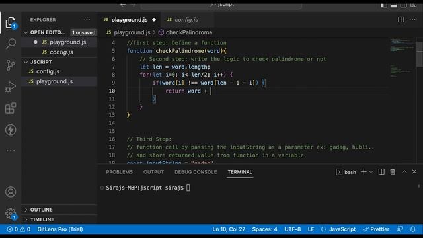Viewport: 423px width, 238px height.
Task: Click 'return word +' on line 10
Action: (186, 91)
